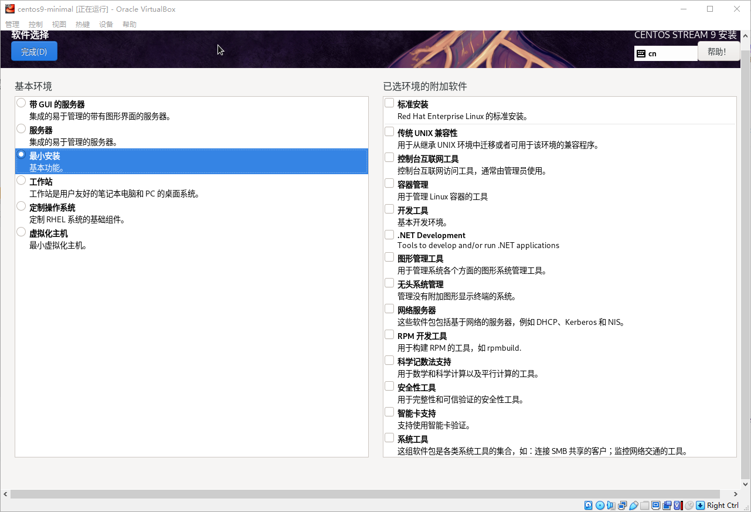Enable the 系统工具 checkbox

pos(389,438)
